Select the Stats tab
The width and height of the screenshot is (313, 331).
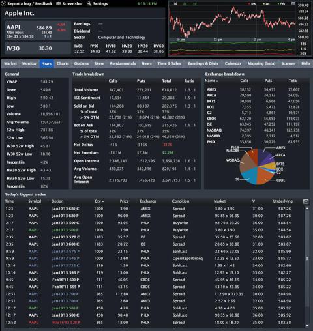47,64
